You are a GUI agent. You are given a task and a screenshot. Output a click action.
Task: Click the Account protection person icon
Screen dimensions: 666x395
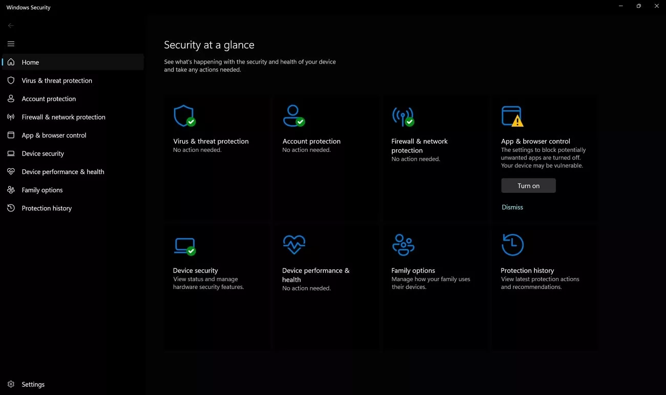pos(294,115)
